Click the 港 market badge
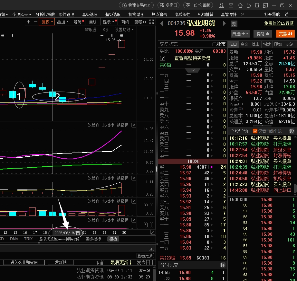297x281 pixels. point(234,24)
